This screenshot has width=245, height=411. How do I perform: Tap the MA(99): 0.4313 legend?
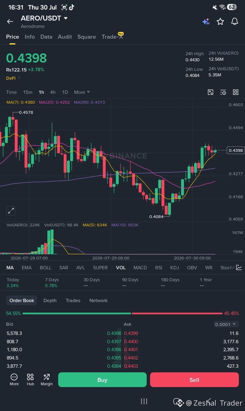pos(89,102)
